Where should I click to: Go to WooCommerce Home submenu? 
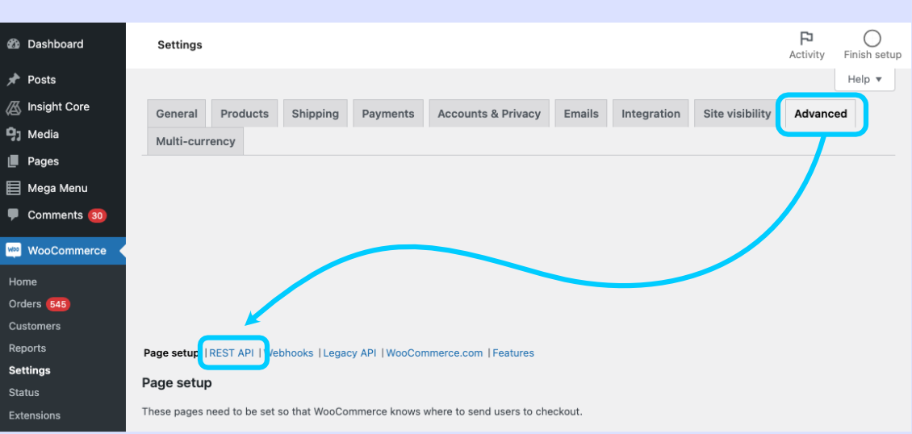[23, 282]
